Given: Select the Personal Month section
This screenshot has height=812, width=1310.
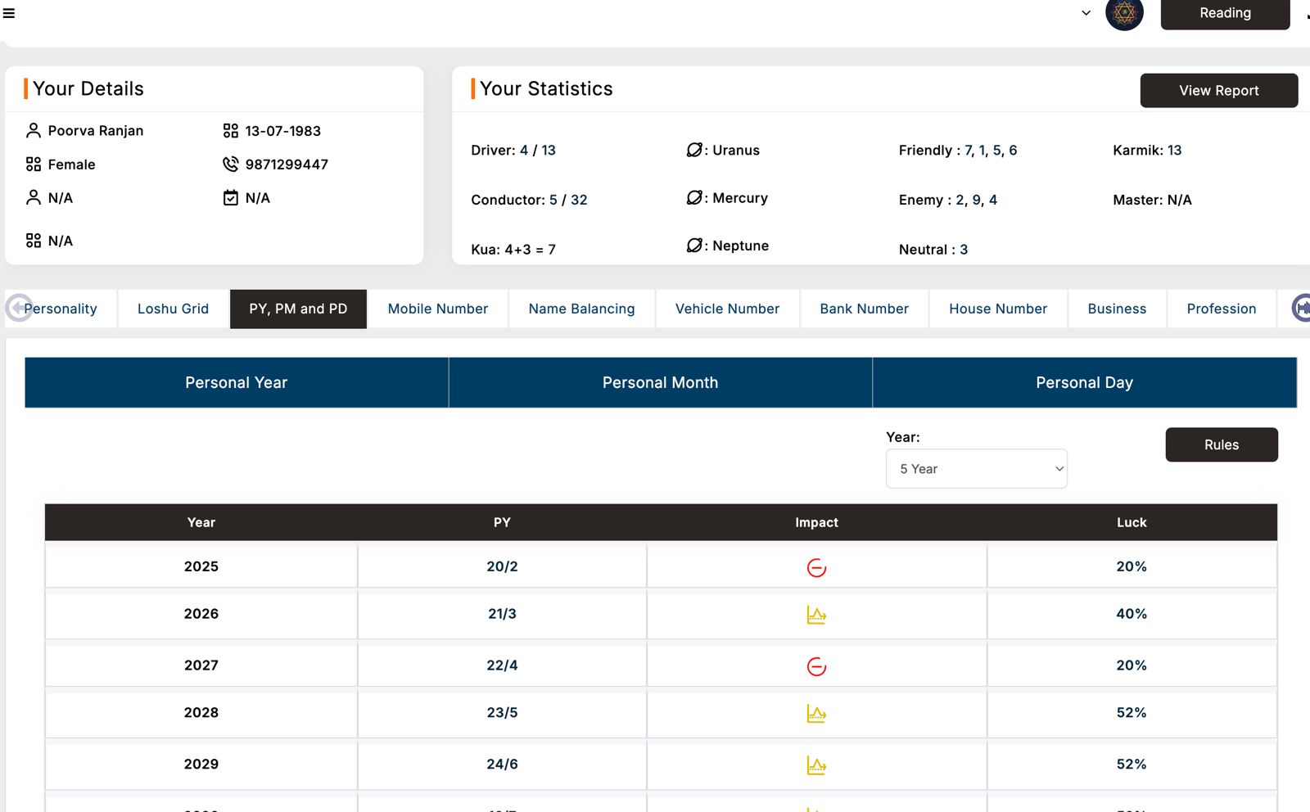Looking at the screenshot, I should 660,382.
